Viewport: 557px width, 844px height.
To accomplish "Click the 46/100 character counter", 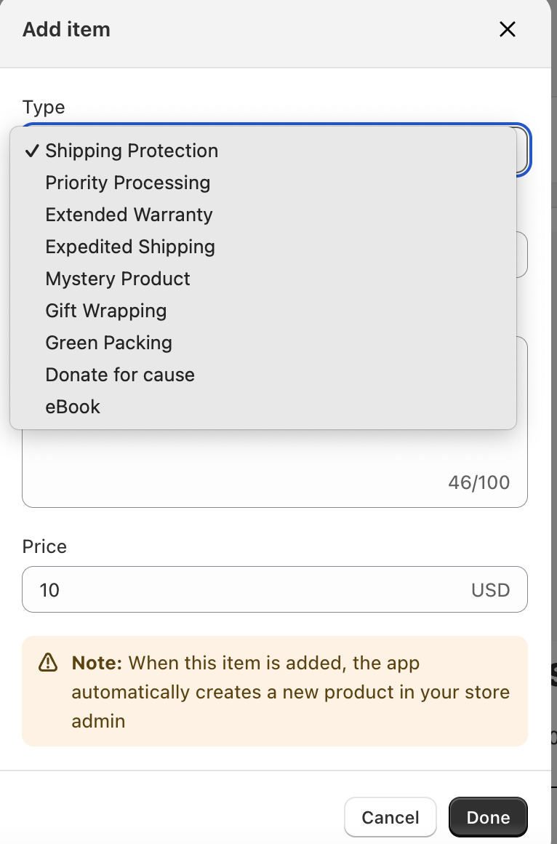I will pos(478,482).
